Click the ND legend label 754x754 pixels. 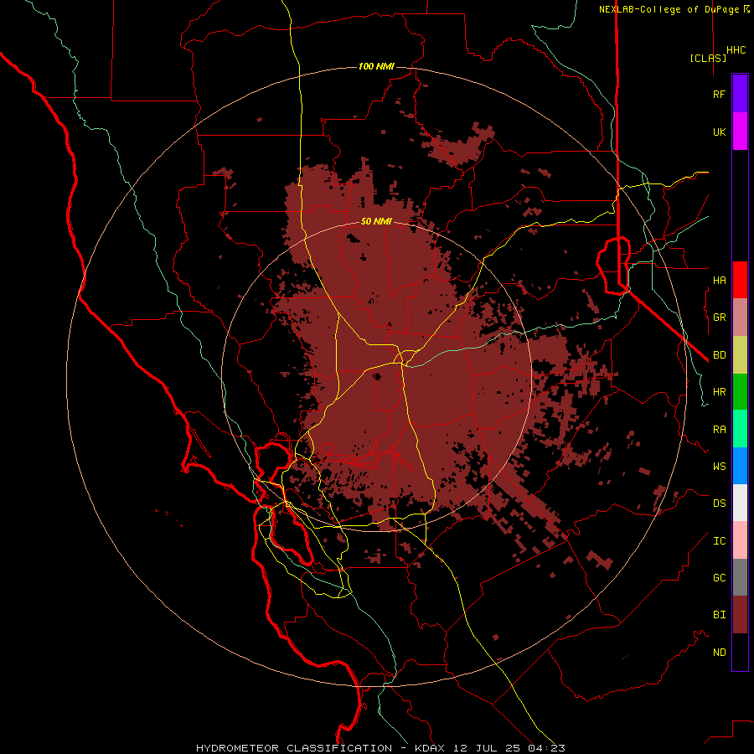[x=719, y=653]
